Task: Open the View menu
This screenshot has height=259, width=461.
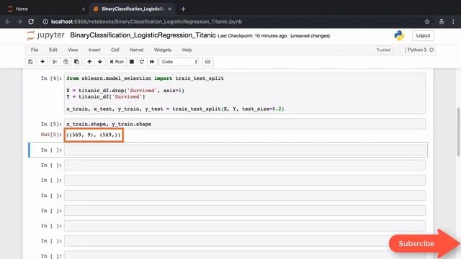Action: pos(73,50)
